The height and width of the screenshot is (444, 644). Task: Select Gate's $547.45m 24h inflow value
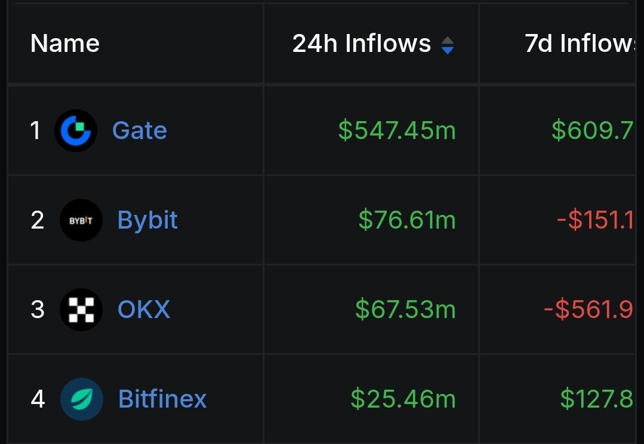point(397,131)
